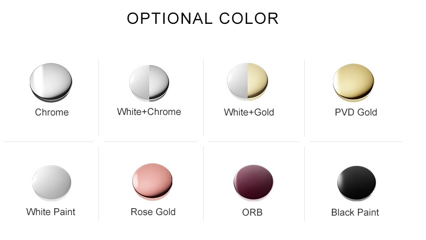Click the gold half of White+Gold cap
Screen dimensions: 426x240
point(257,81)
